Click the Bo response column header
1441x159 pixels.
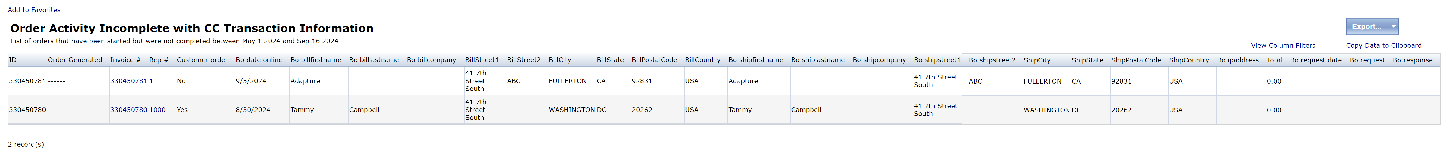(1412, 60)
